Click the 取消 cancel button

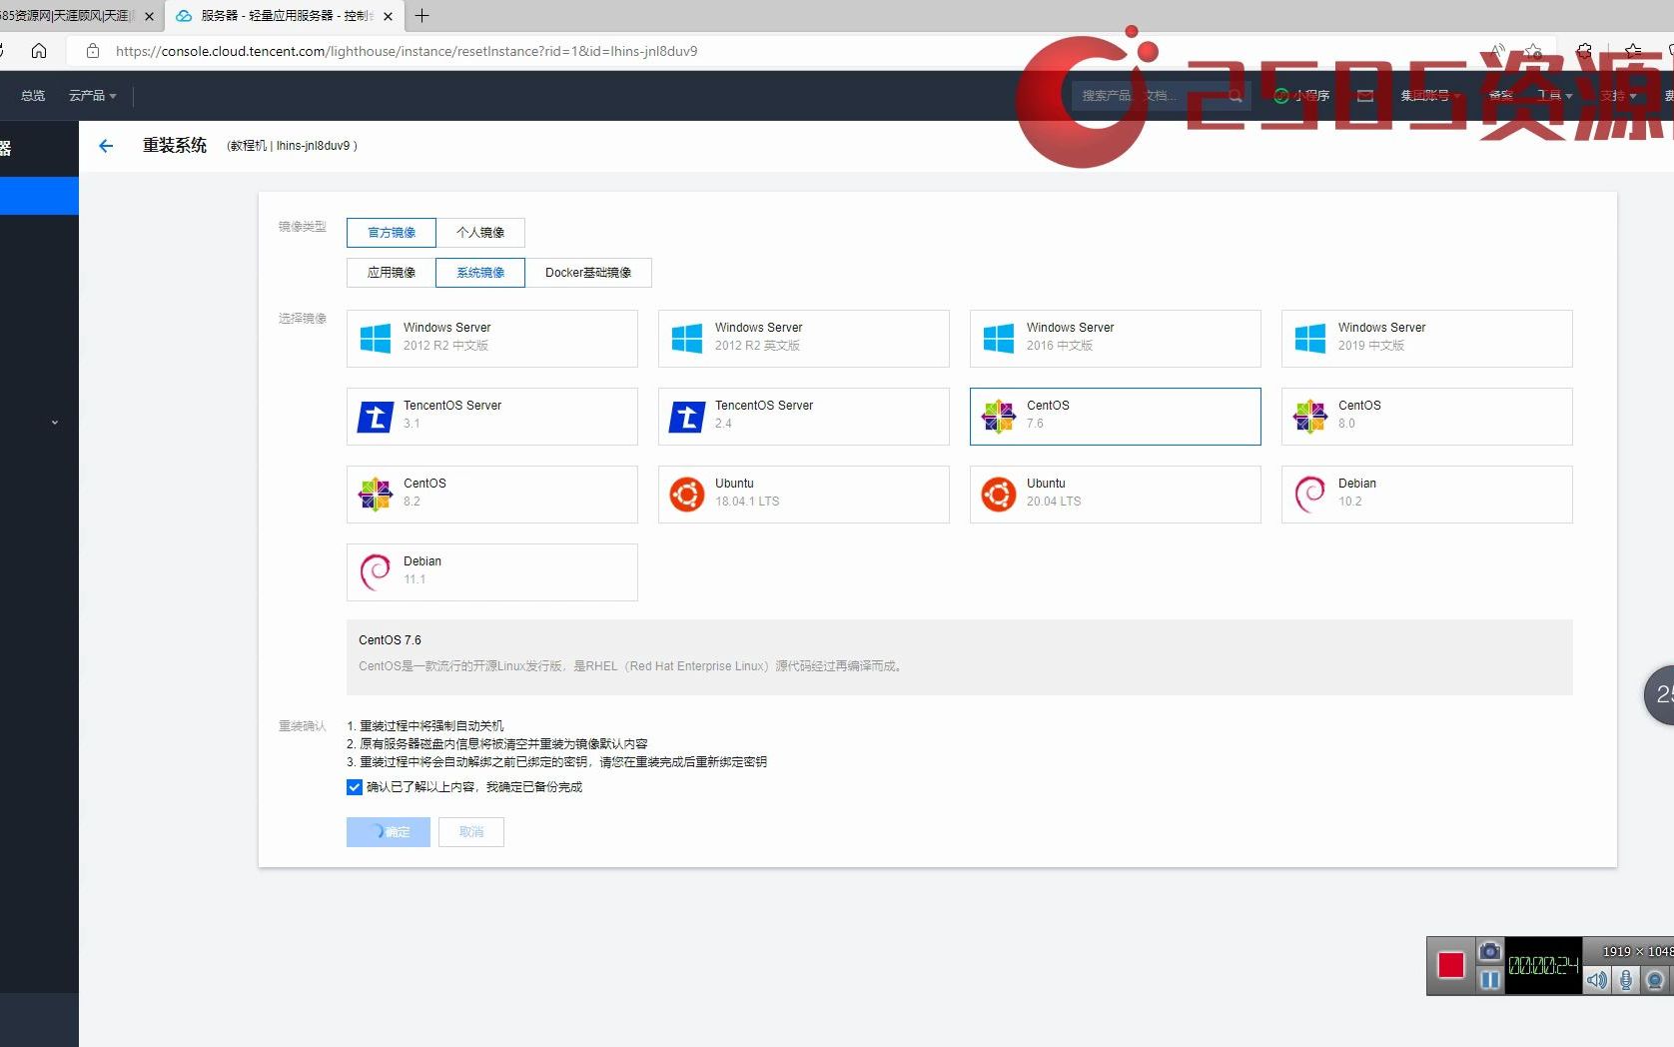(471, 832)
